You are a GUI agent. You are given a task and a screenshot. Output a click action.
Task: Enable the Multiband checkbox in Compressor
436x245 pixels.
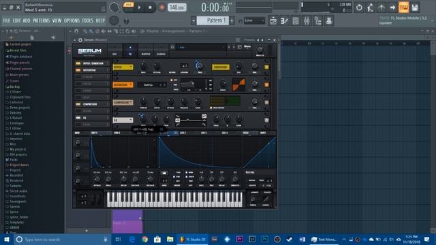(x=211, y=108)
